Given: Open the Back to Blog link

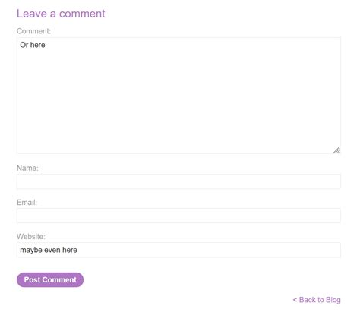Looking at the screenshot, I should [x=317, y=300].
